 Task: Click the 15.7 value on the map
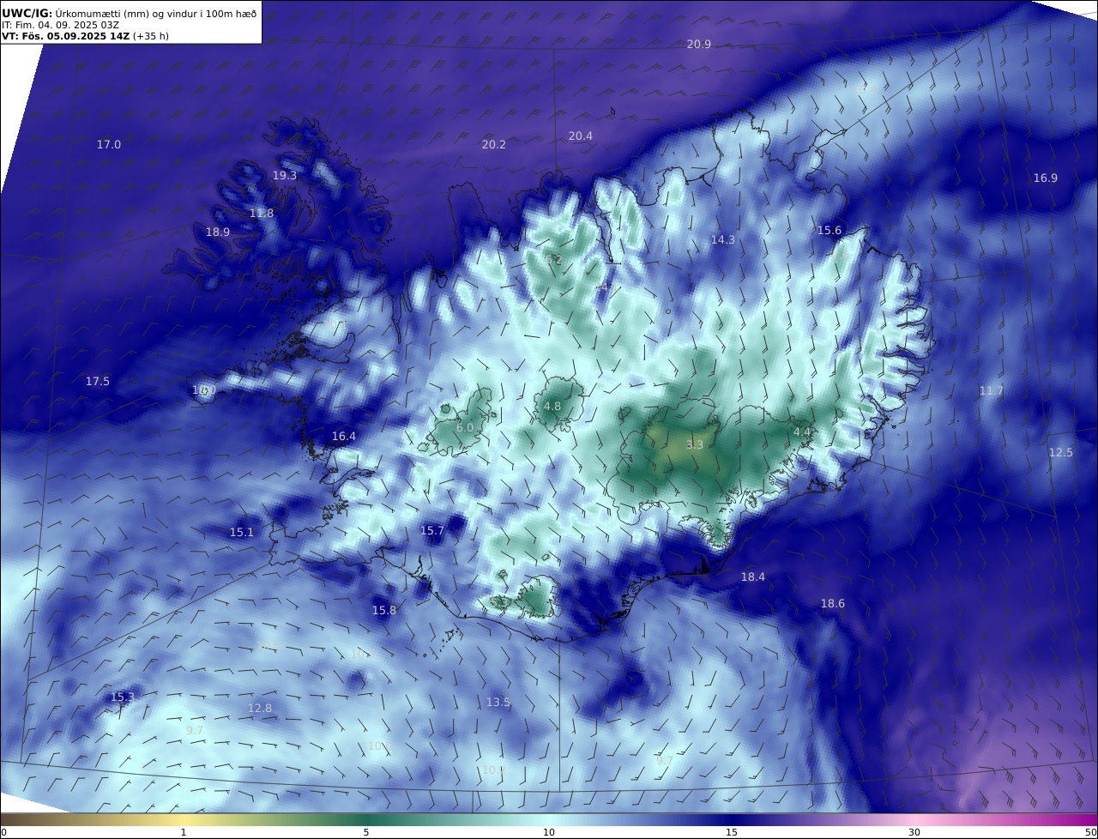click(432, 531)
